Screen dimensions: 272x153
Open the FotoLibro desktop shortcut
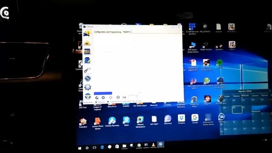(x=83, y=123)
